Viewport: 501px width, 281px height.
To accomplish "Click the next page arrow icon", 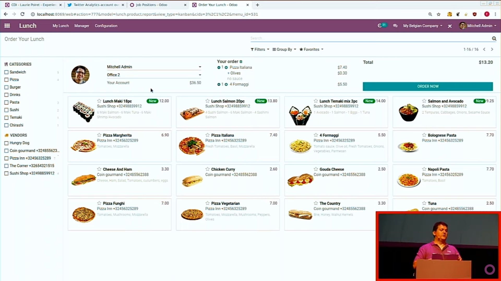I will coord(493,49).
